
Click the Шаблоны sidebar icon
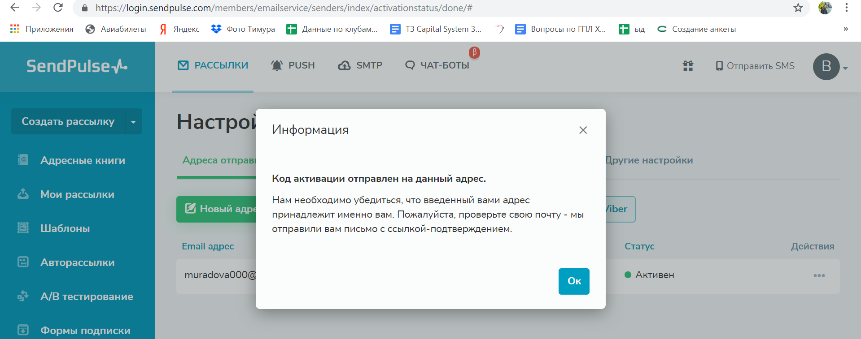(x=23, y=228)
